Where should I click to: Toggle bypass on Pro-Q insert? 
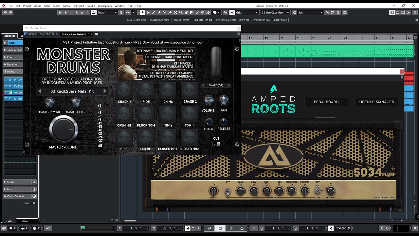pyautogui.click(x=6, y=80)
